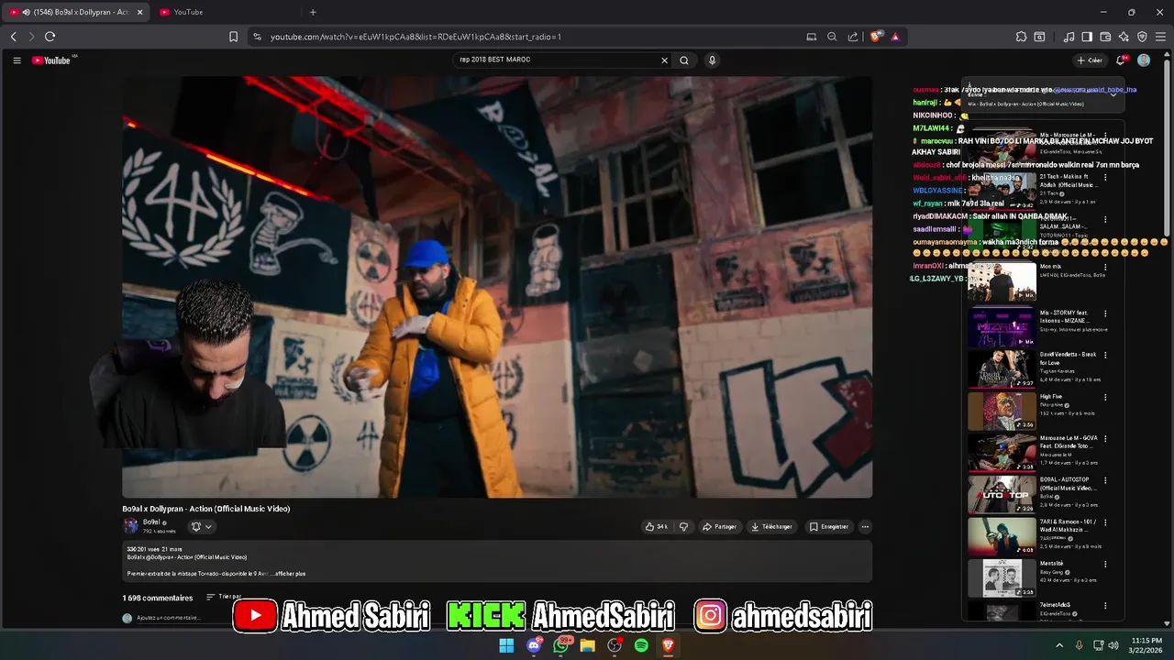
Task: Open the Bo9al channel avatar
Action: [130, 526]
